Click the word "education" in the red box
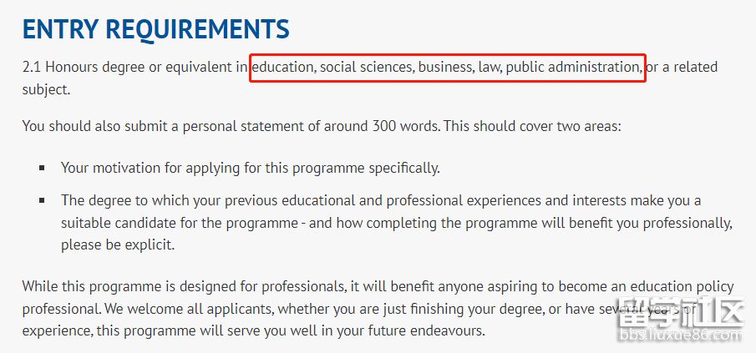The image size is (756, 353). point(282,67)
